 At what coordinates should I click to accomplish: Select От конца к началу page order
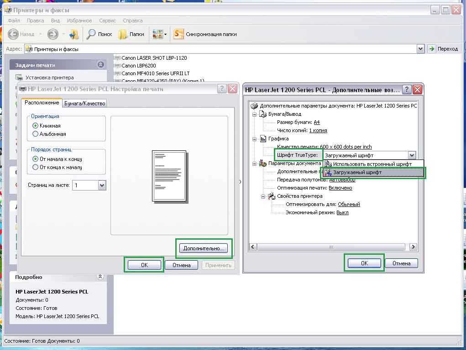(35, 167)
